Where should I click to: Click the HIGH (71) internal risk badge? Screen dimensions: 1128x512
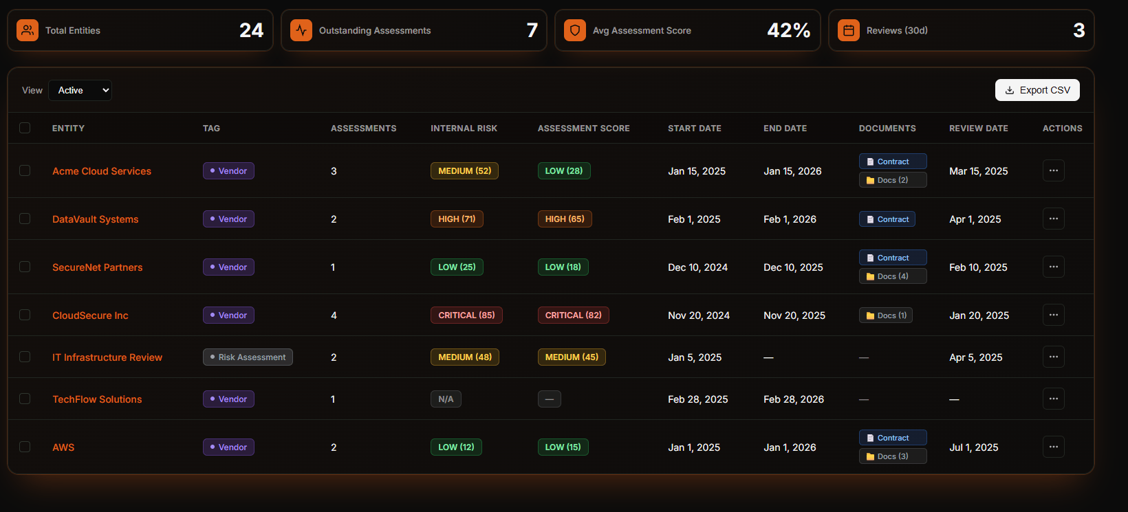click(x=457, y=219)
